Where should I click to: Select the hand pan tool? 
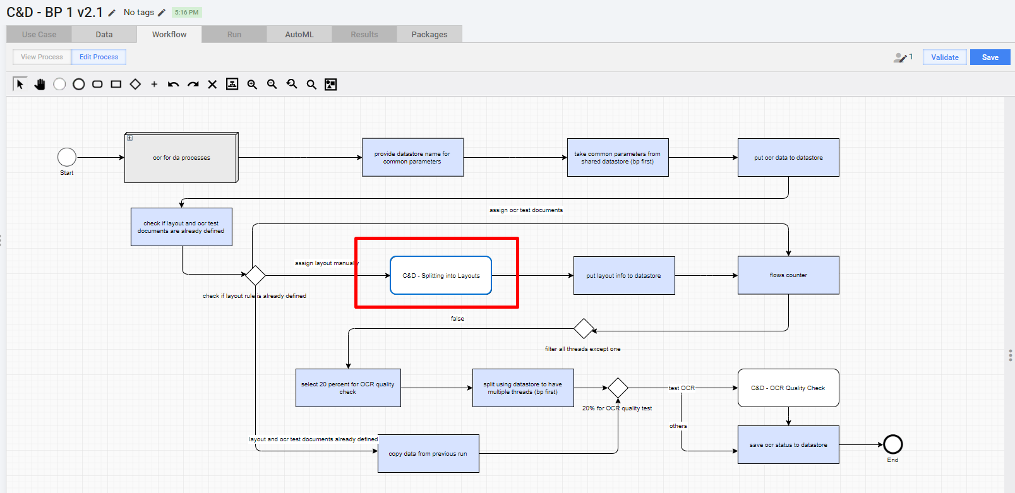coord(40,84)
